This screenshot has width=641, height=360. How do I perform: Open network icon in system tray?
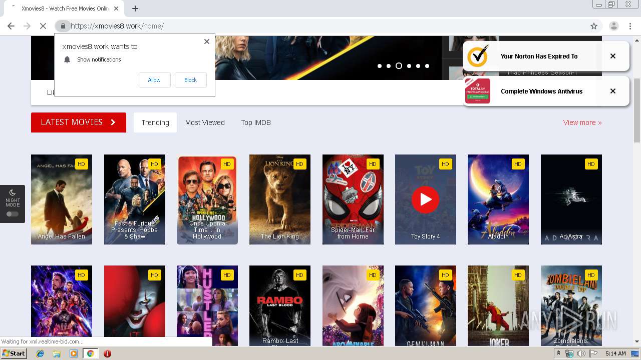tap(569, 353)
